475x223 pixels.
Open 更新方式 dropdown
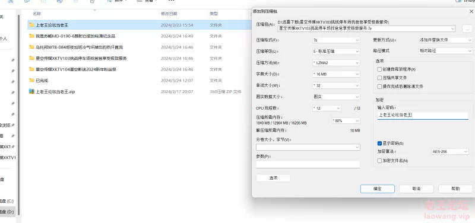click(445, 40)
